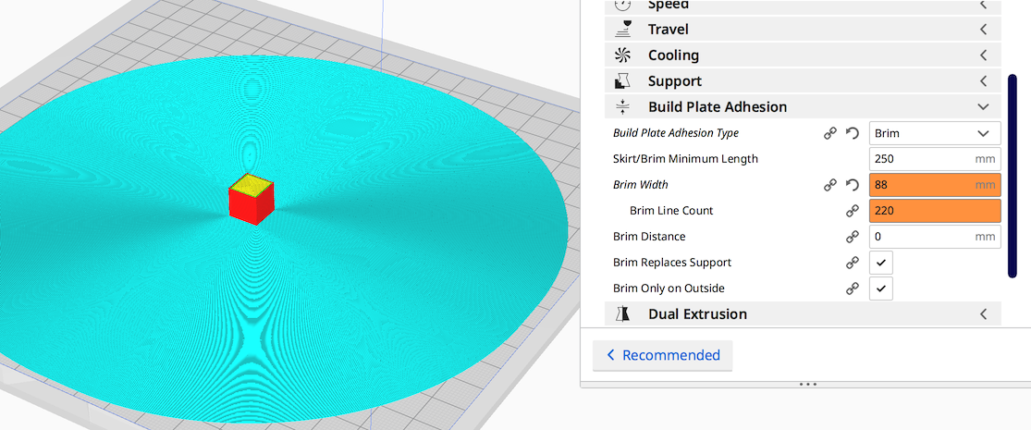Click the Support category icon
1031x430 pixels.
point(622,80)
